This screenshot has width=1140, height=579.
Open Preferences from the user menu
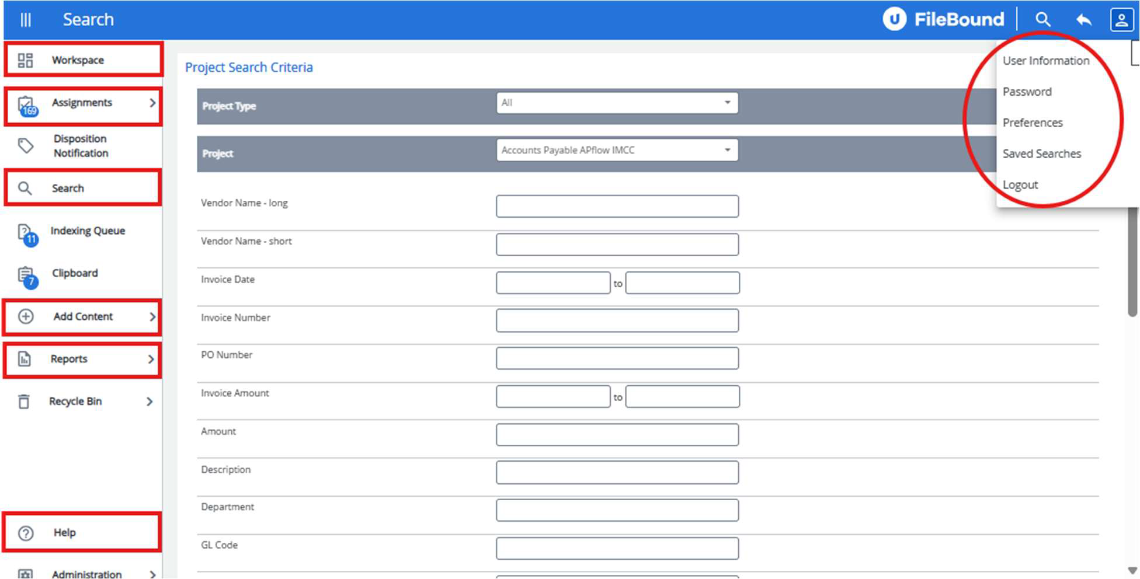coord(1033,123)
